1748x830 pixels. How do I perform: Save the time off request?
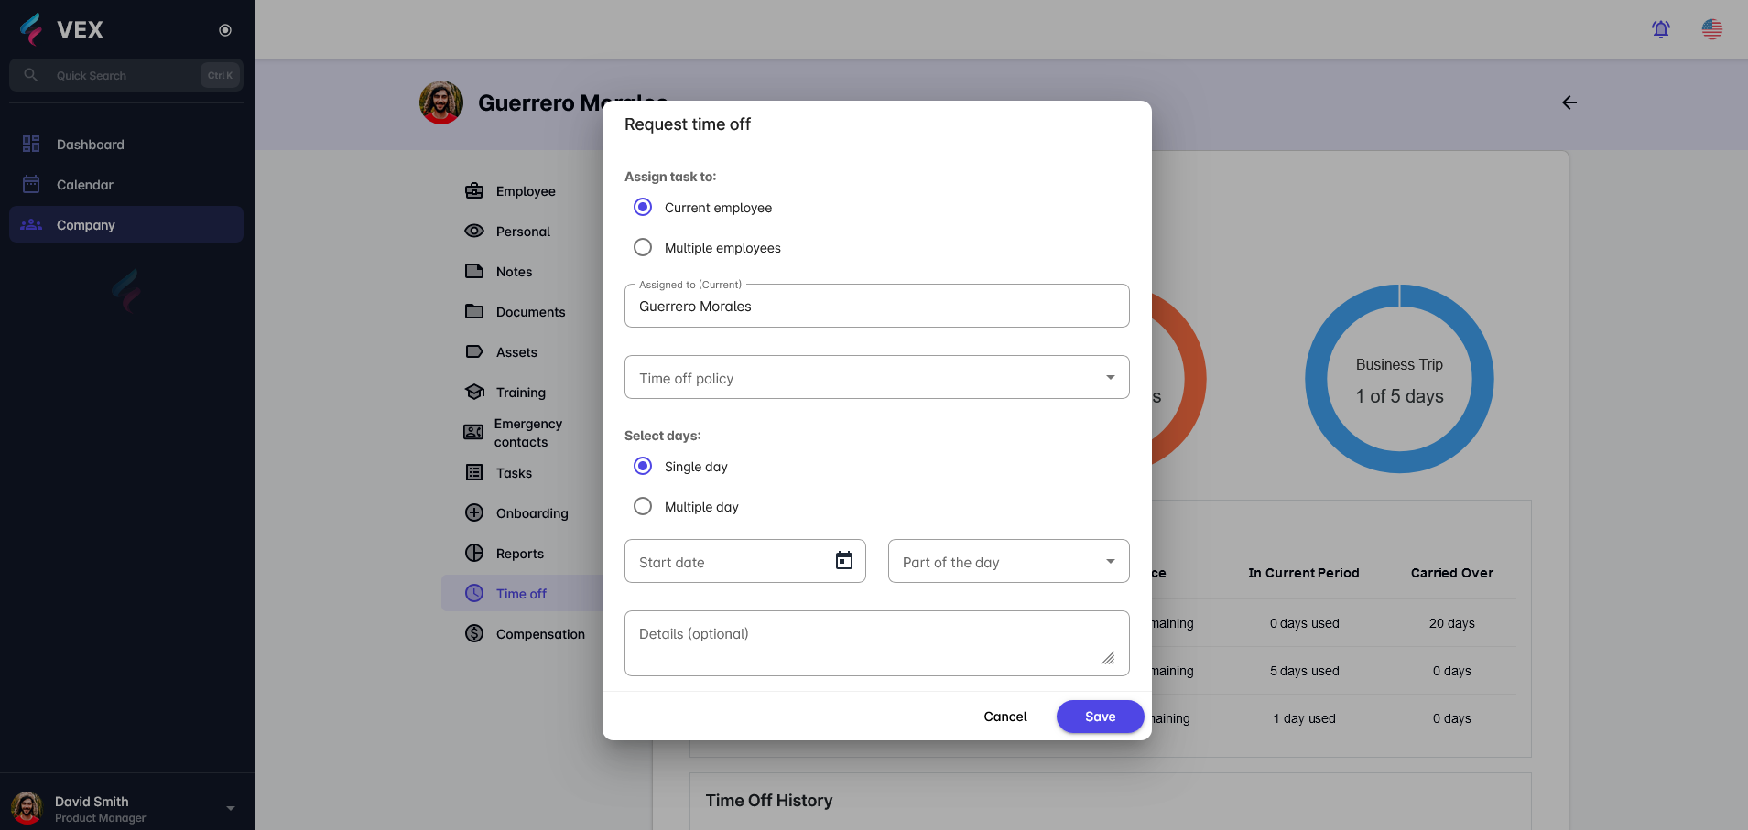[x=1100, y=717]
